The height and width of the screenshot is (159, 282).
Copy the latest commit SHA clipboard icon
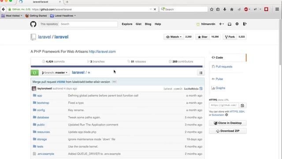201,88
